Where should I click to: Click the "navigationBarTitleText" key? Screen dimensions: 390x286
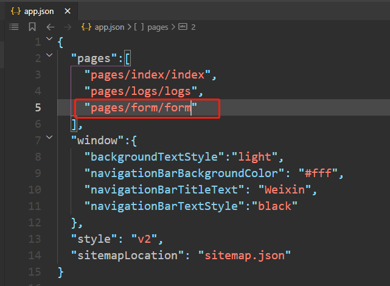pos(164,190)
